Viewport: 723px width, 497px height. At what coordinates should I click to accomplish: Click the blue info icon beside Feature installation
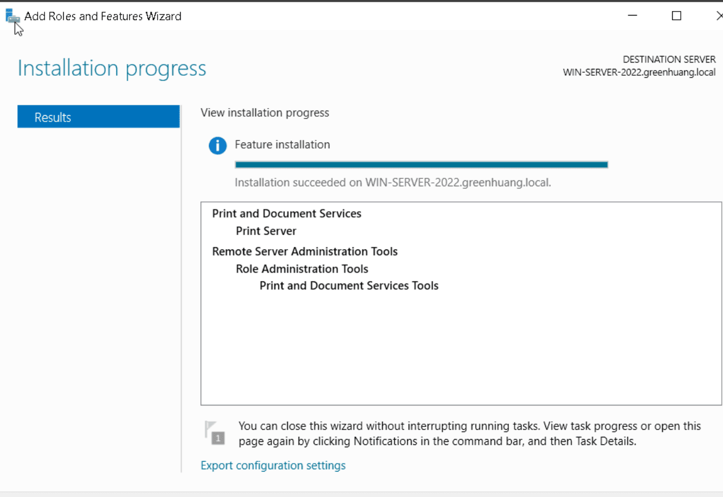(x=218, y=146)
